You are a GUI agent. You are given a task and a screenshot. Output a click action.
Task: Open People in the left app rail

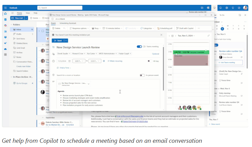coord(5,31)
